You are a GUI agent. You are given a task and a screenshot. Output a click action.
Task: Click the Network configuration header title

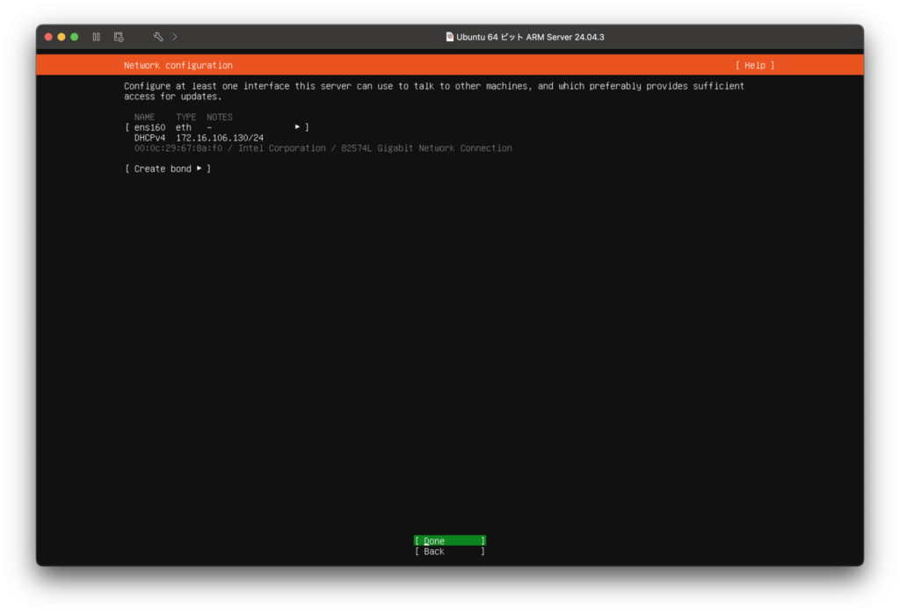(x=178, y=65)
